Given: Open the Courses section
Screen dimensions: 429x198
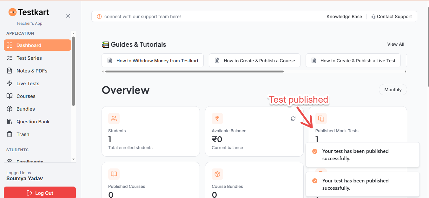Looking at the screenshot, I should click(x=37, y=96).
